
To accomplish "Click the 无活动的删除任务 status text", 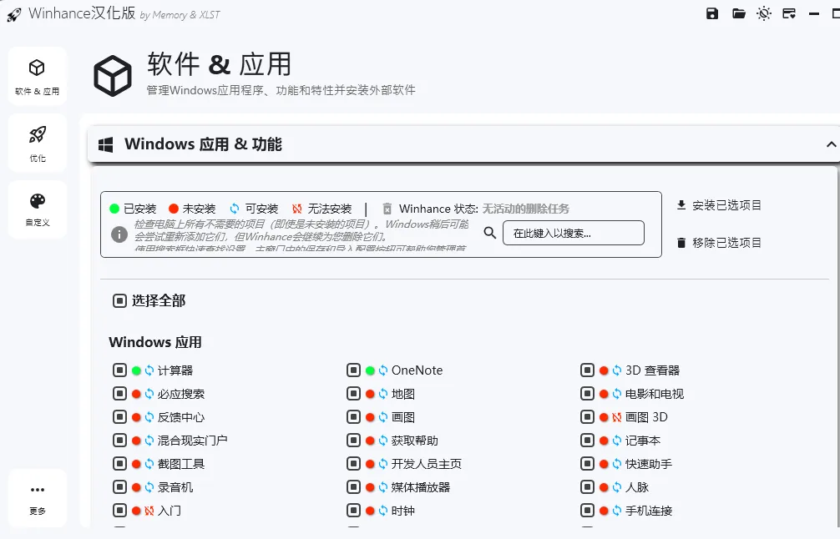I will click(525, 209).
